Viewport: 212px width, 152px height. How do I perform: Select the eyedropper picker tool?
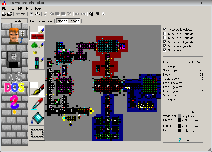(37, 103)
